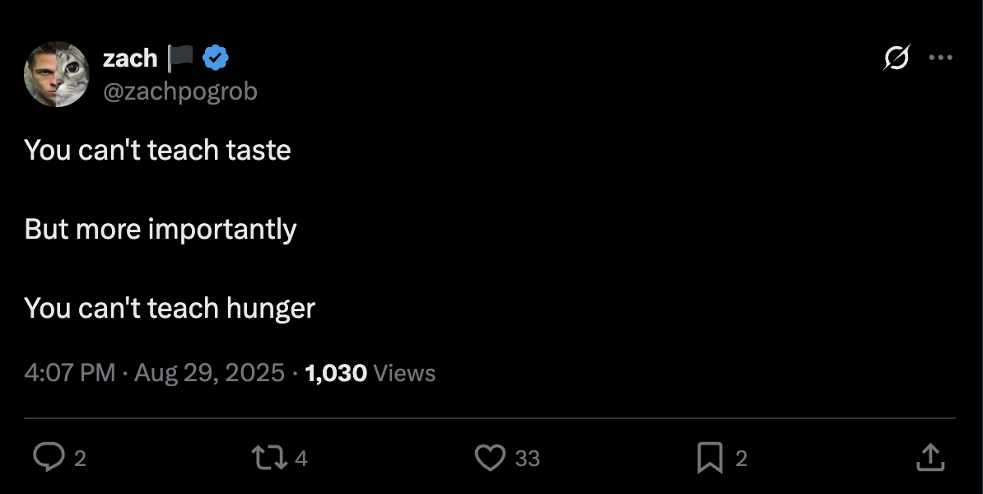Click the like count of 33
Viewport: 983px width, 494px height.
coord(528,459)
